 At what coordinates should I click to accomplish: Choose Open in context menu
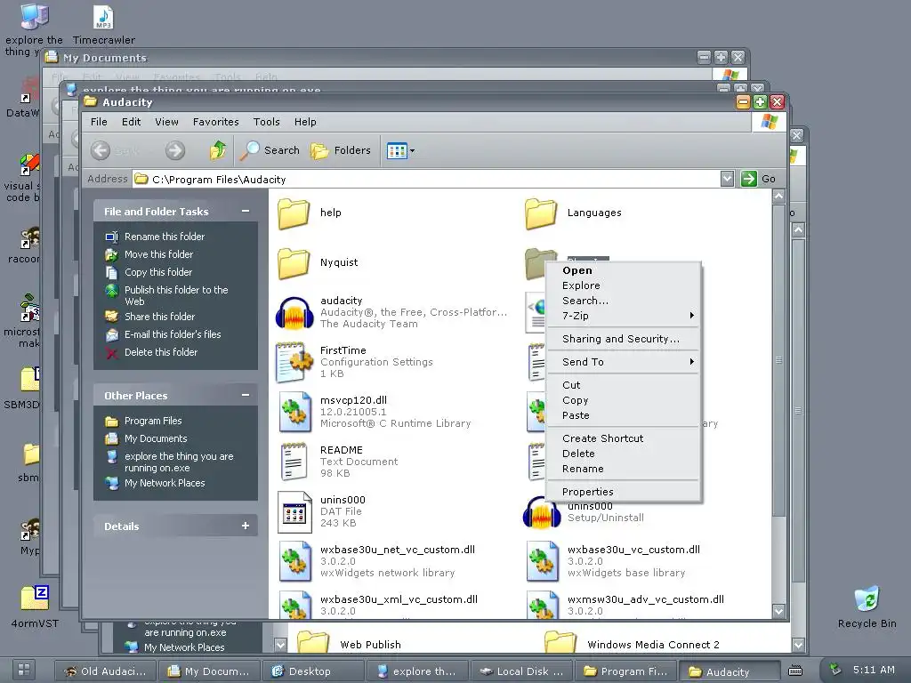click(x=624, y=270)
